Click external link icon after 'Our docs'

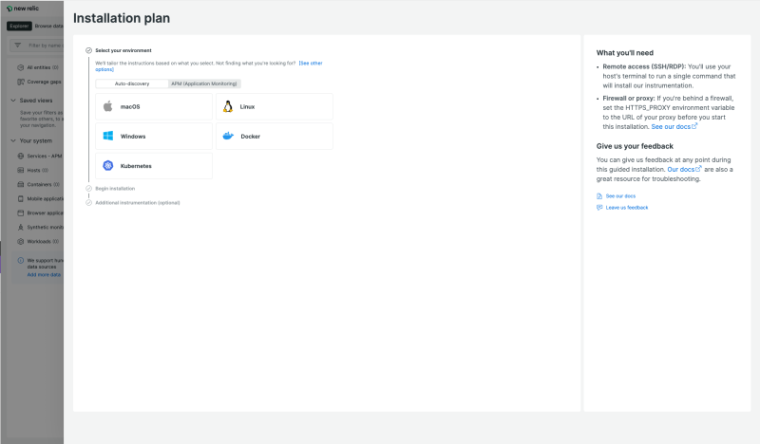(698, 169)
